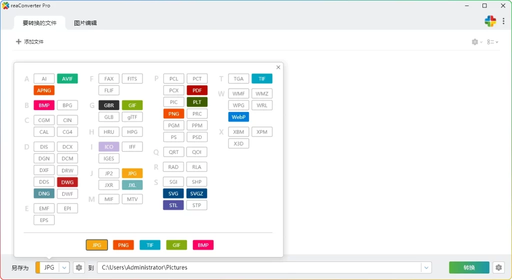Select the red PDF format

pos(197,90)
